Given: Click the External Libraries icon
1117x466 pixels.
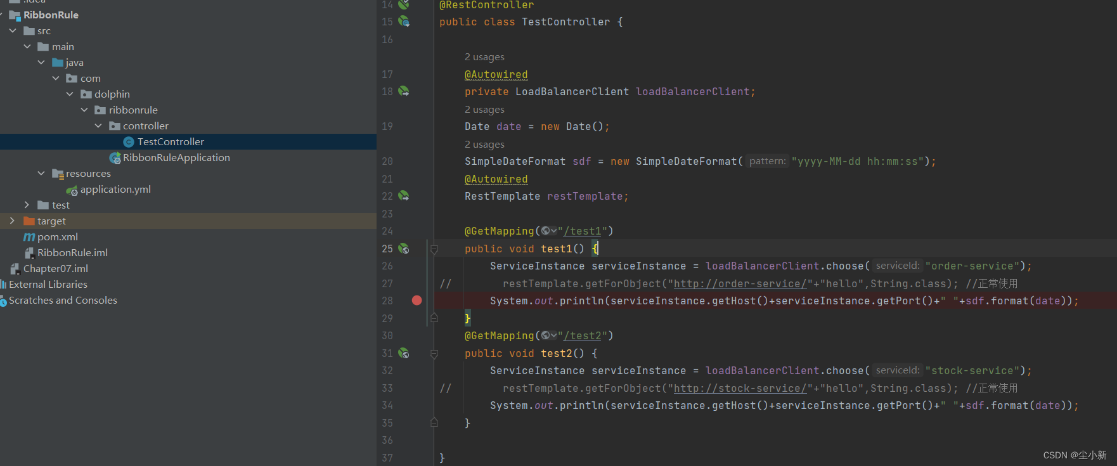Looking at the screenshot, I should coord(3,285).
